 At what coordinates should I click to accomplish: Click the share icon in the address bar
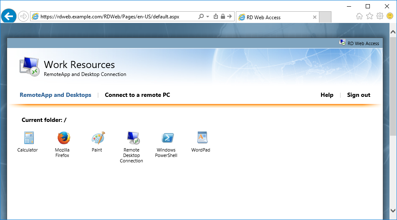(216, 16)
